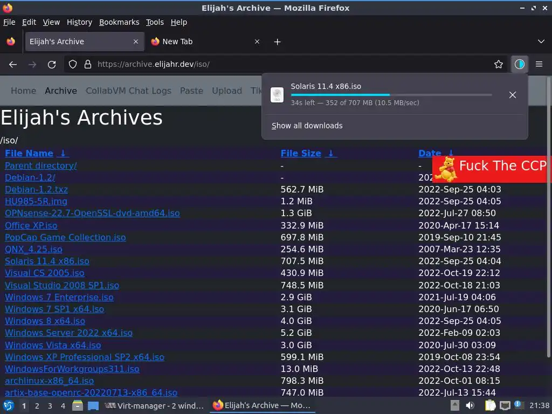
Task: Open the Paste page link
Action: 191,91
